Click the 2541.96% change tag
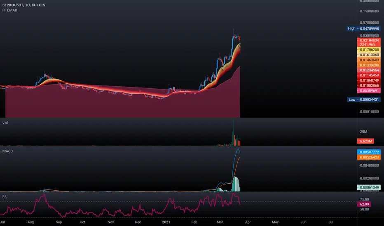Viewport: 384px width, 226px height. pyautogui.click(x=369, y=44)
